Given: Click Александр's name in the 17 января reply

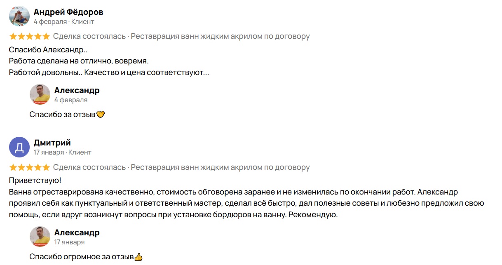Looking at the screenshot, I should [x=77, y=232].
